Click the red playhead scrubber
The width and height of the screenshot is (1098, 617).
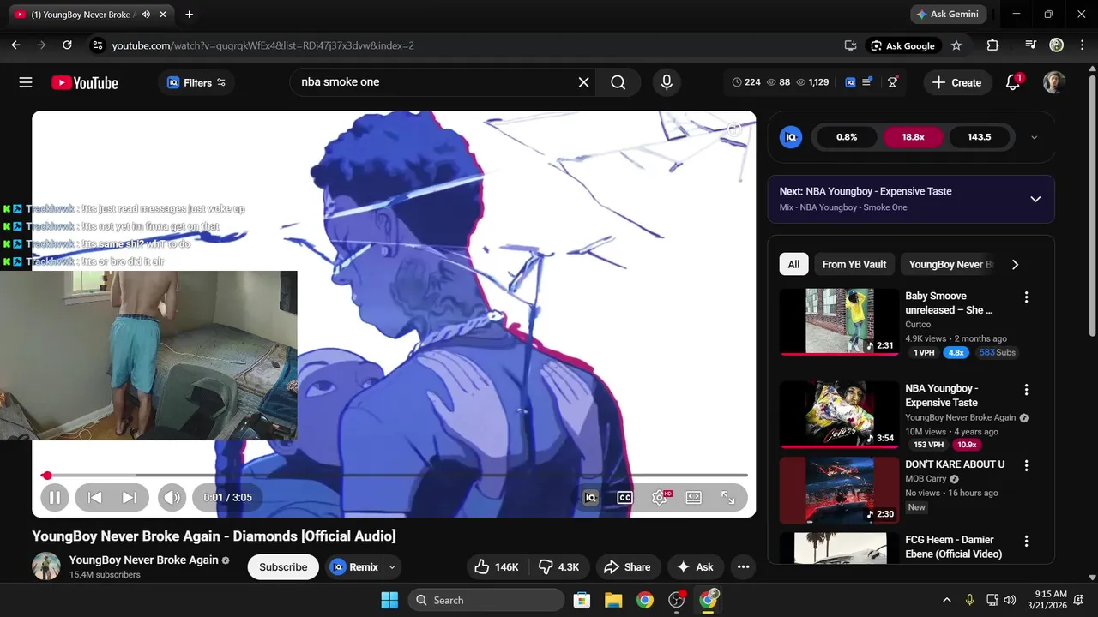47,476
